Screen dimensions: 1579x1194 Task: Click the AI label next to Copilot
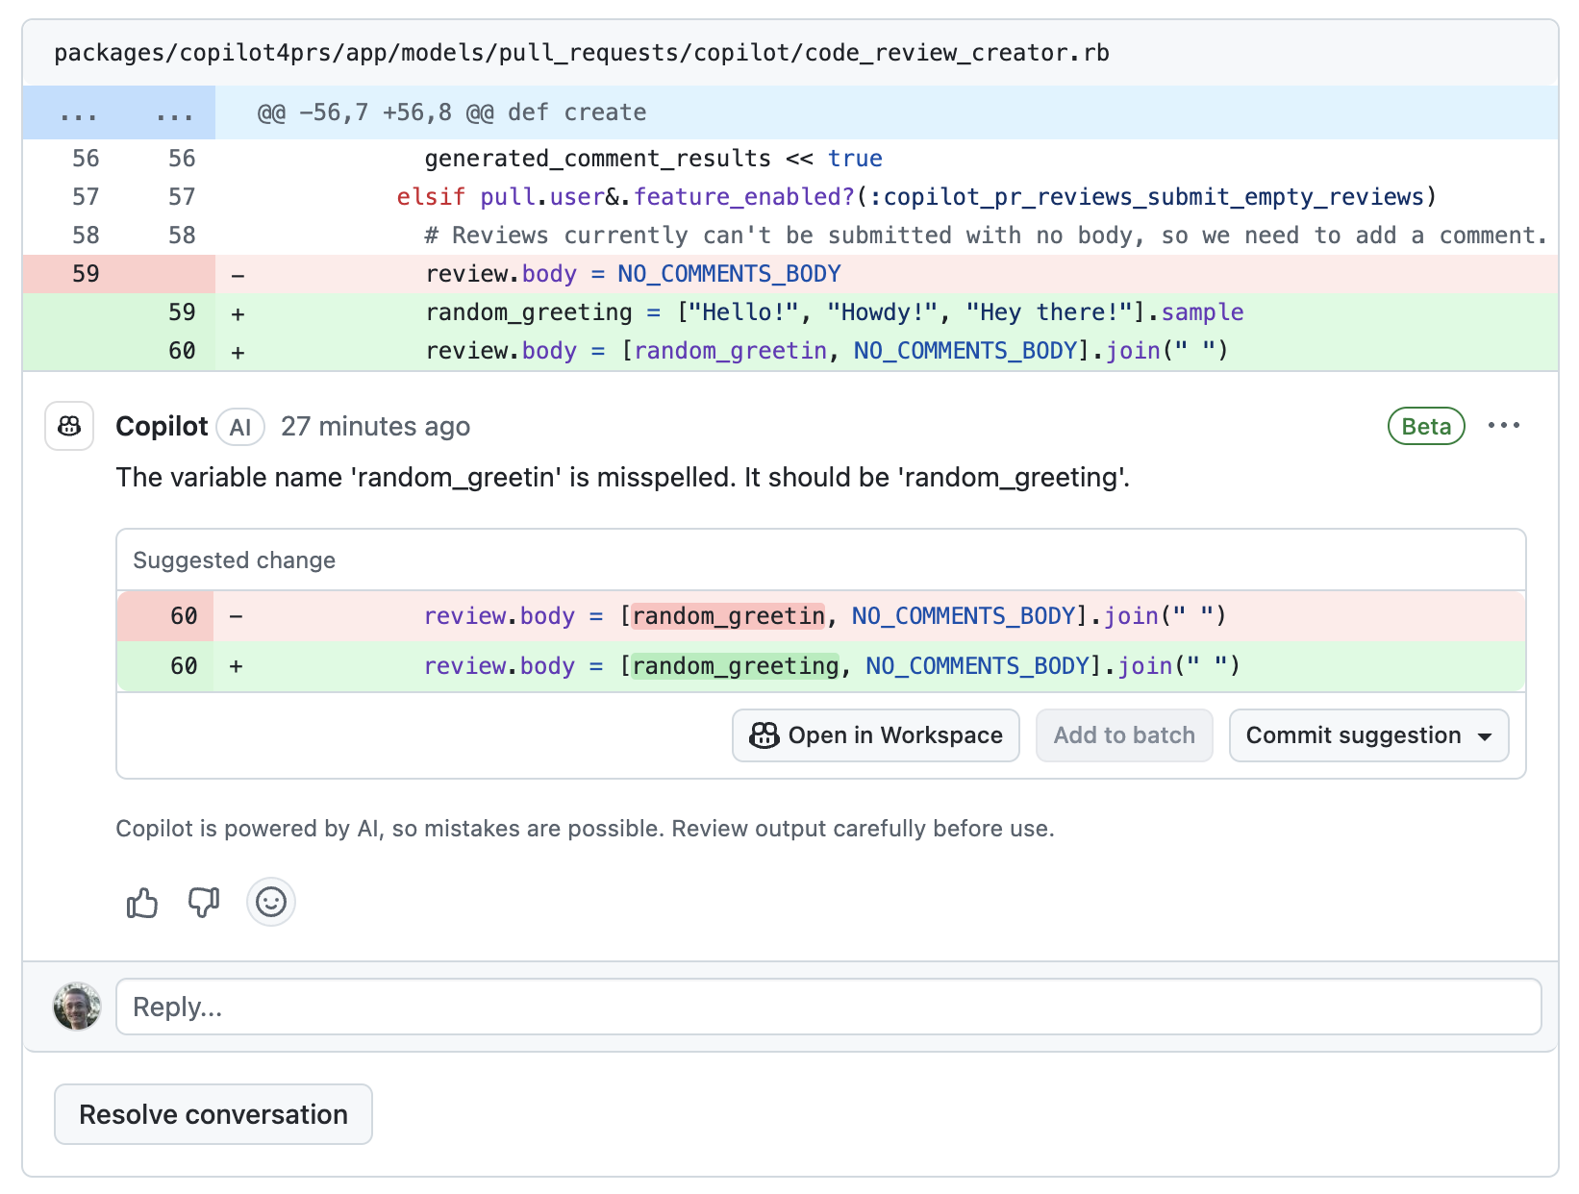click(x=239, y=426)
